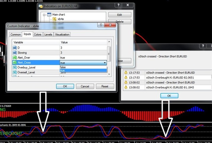Click the inputs list scroll down arrow
212x143 pixels.
[x=109, y=74]
